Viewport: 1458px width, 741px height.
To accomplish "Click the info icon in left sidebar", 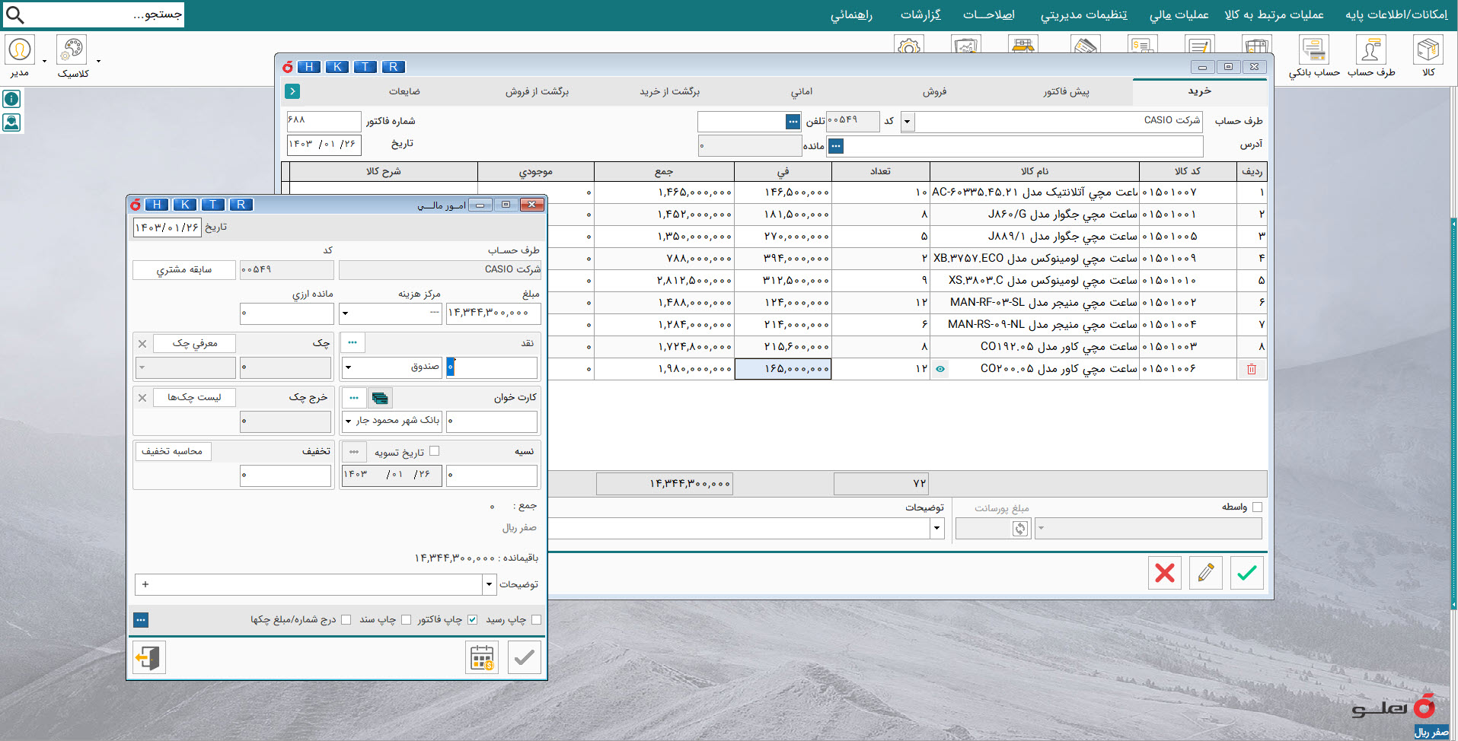I will click(x=11, y=99).
